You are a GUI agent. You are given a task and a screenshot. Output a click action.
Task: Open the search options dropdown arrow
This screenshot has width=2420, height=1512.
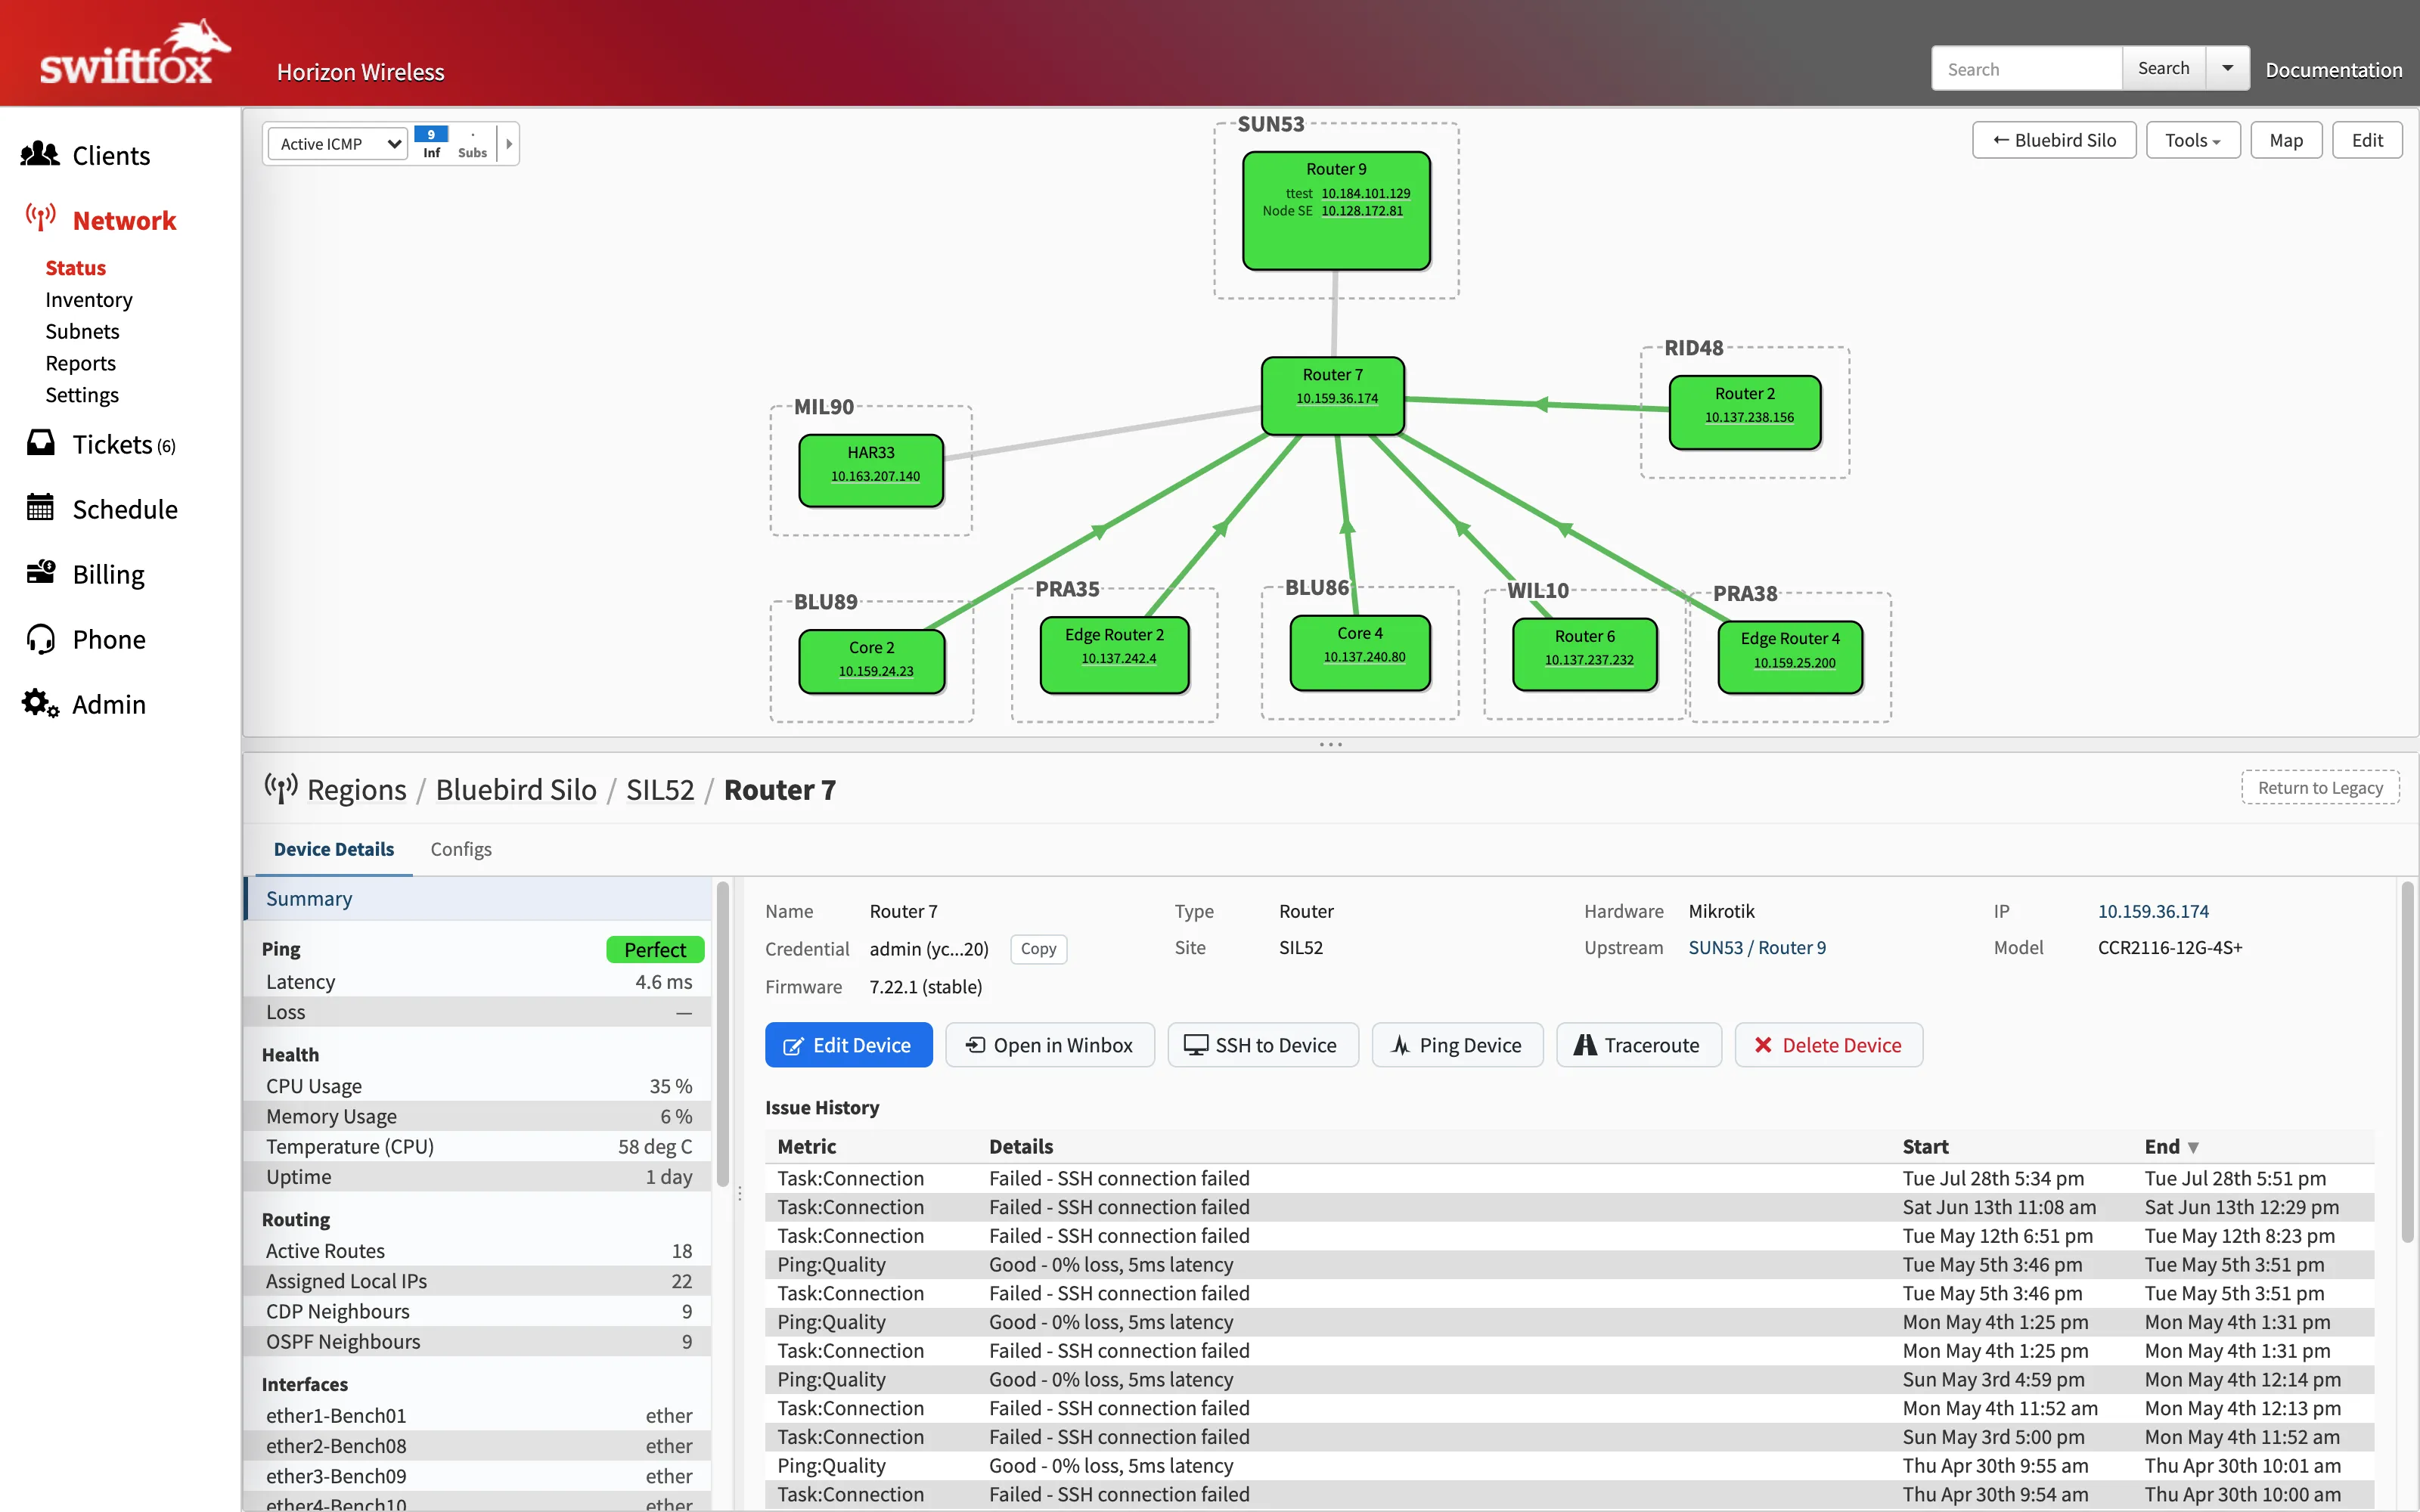click(x=2227, y=68)
